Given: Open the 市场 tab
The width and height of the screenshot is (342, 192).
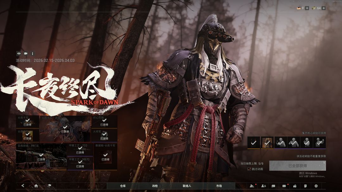Looking at the screenshot, I should click(x=219, y=186).
